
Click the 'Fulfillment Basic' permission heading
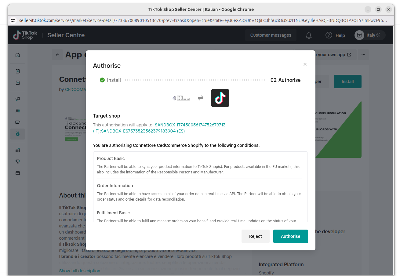(113, 213)
